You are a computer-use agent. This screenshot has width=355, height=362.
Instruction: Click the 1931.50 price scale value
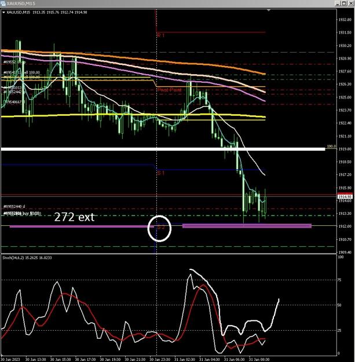(345, 32)
